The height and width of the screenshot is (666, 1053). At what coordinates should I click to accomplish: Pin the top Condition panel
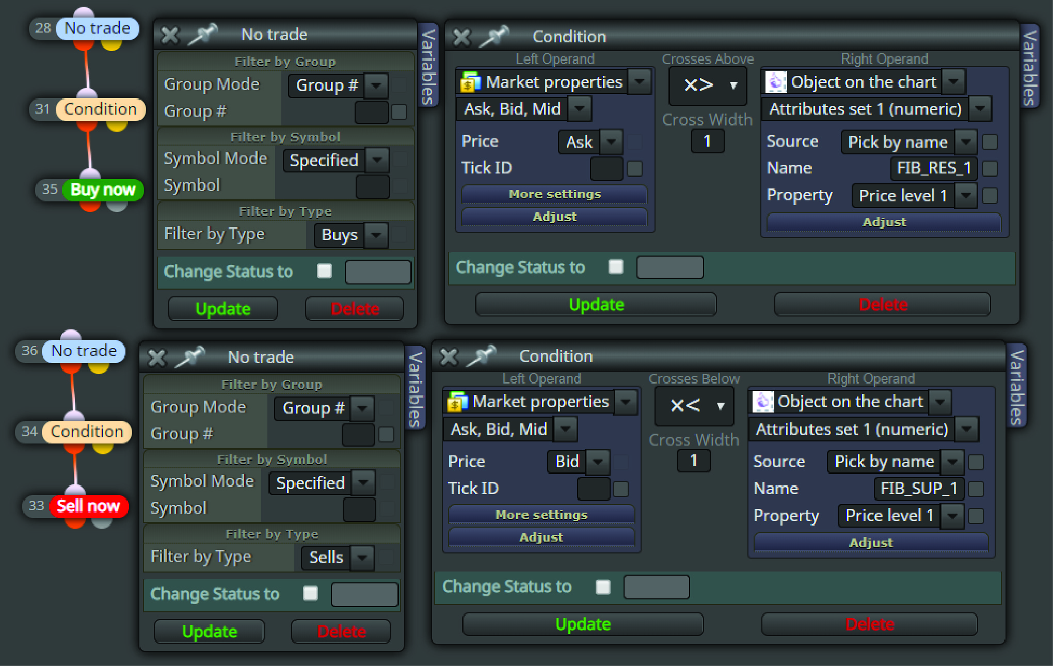(494, 37)
